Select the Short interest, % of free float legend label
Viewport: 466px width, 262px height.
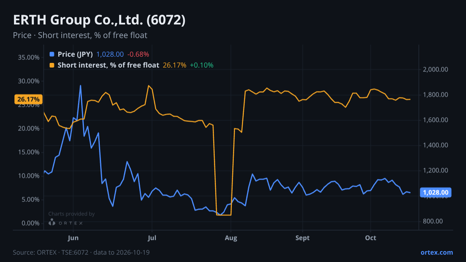click(x=108, y=65)
